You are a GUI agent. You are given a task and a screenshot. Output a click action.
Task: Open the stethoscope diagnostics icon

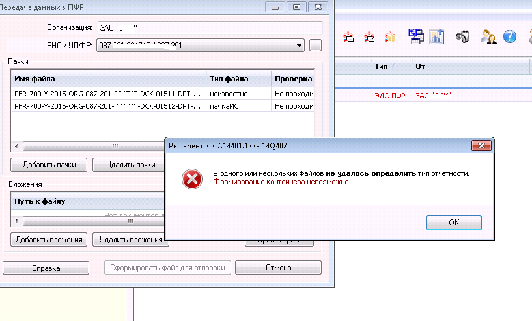coord(462,36)
